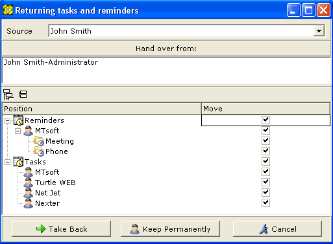The image size is (333, 244).
Task: Maximize the dialog window
Action: [308, 10]
